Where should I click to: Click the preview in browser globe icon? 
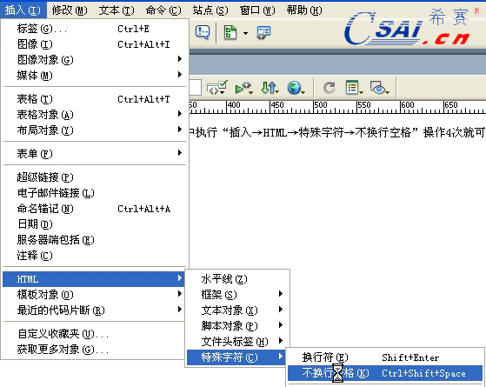pyautogui.click(x=296, y=88)
